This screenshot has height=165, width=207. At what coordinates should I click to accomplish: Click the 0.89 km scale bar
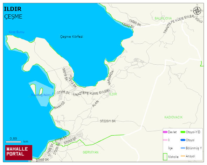click(13, 142)
